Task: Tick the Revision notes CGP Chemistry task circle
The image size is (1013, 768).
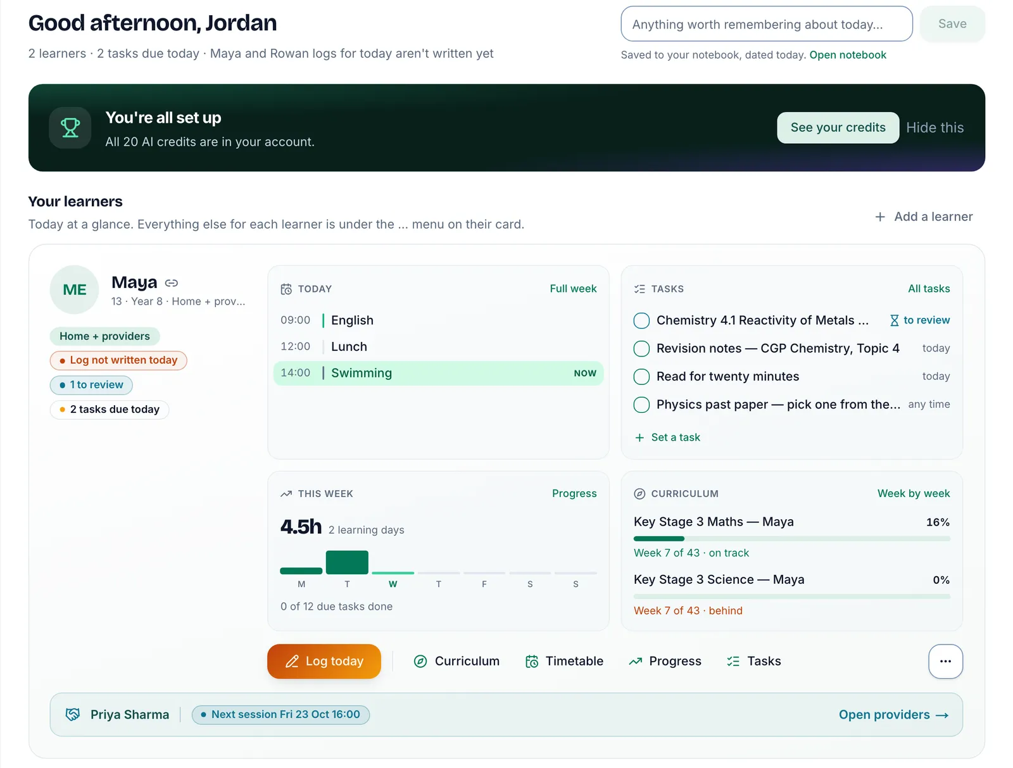Action: pyautogui.click(x=641, y=348)
